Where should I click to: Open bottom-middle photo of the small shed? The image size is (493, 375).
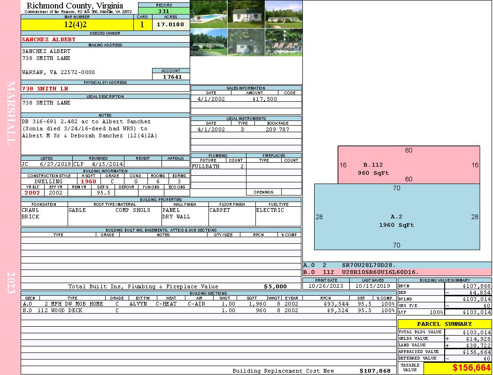[x=246, y=42]
